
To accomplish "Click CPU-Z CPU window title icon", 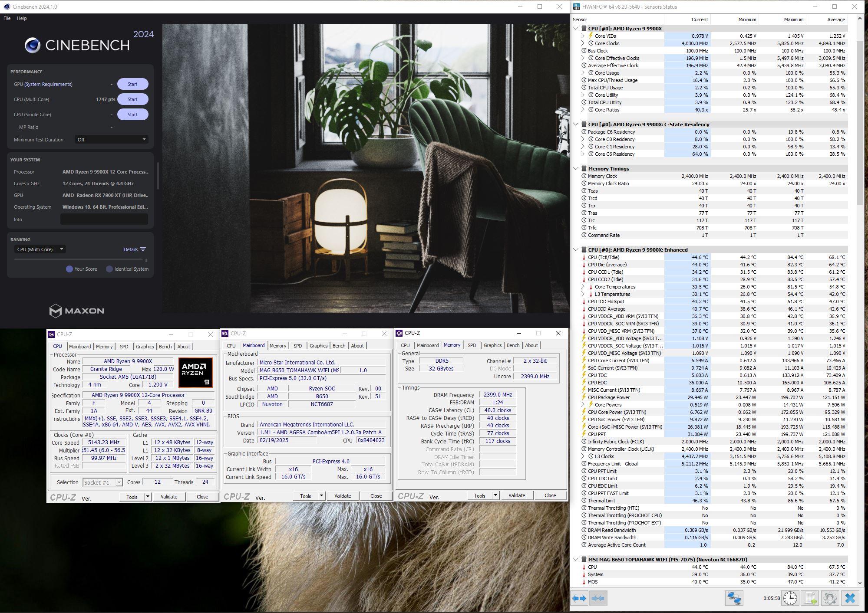I will click(x=51, y=334).
